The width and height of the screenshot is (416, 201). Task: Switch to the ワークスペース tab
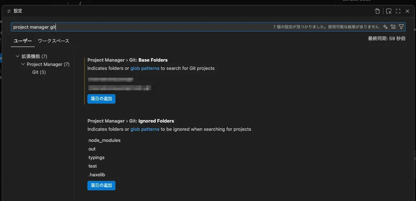54,41
